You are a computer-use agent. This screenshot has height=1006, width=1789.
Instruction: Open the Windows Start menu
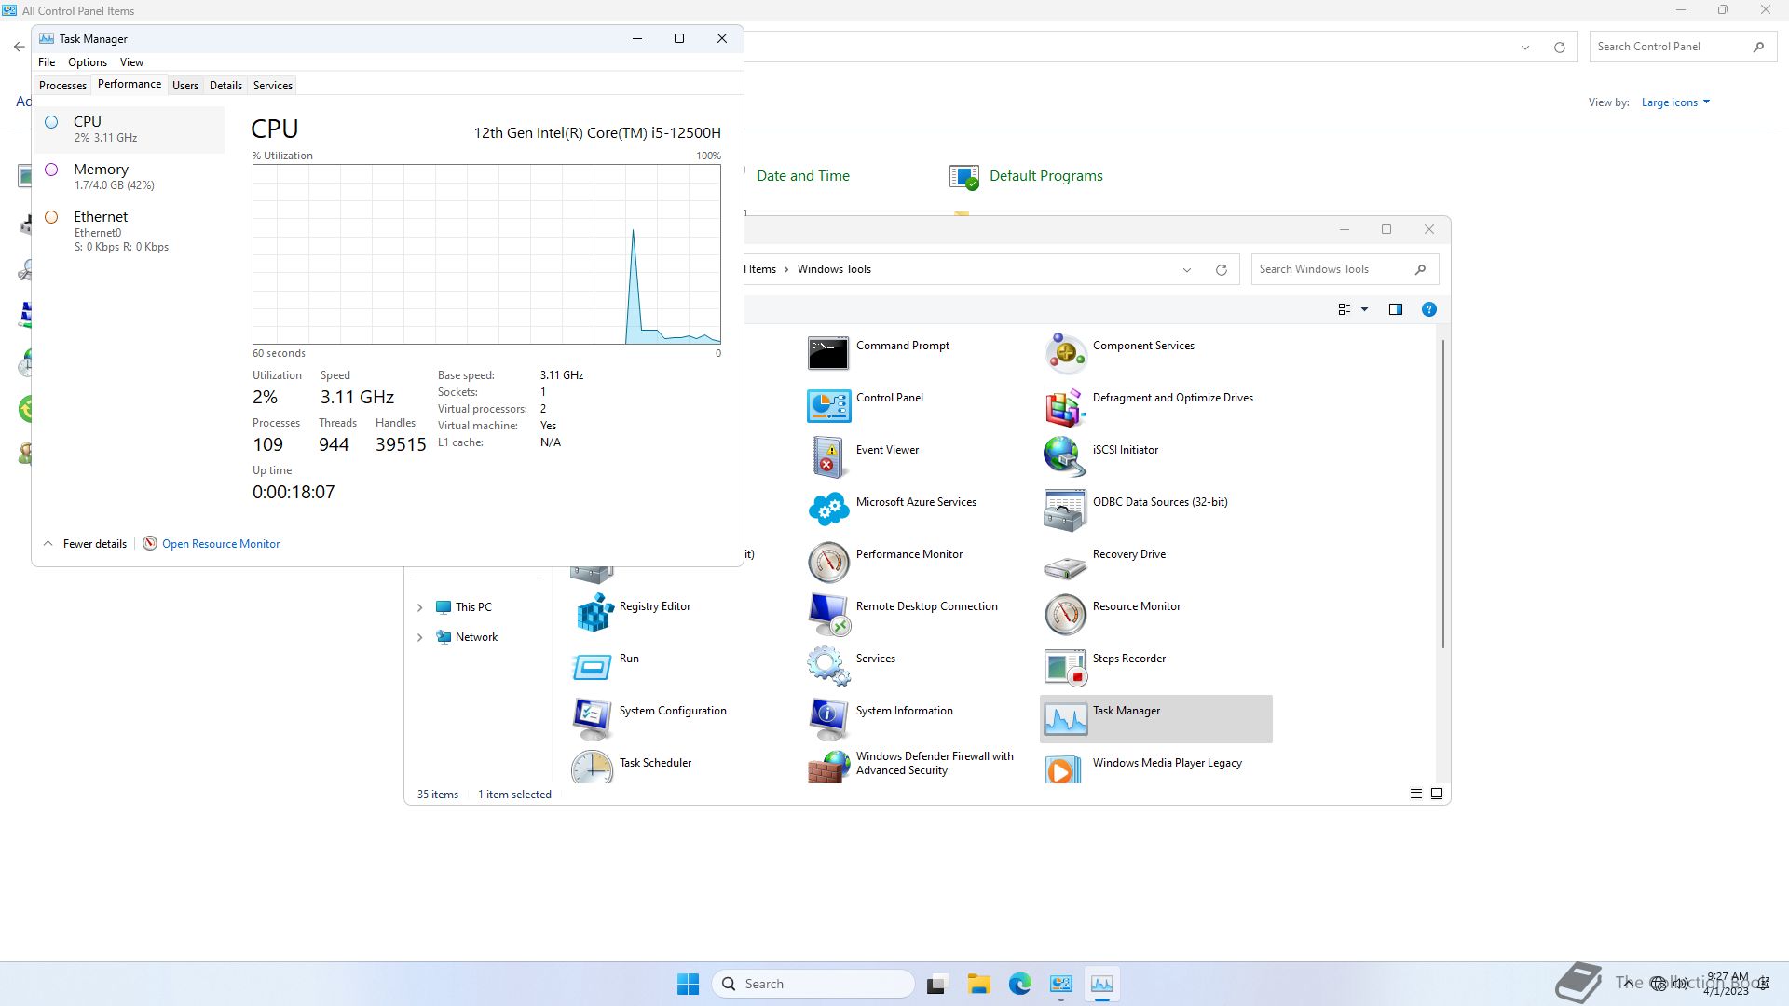(x=688, y=984)
